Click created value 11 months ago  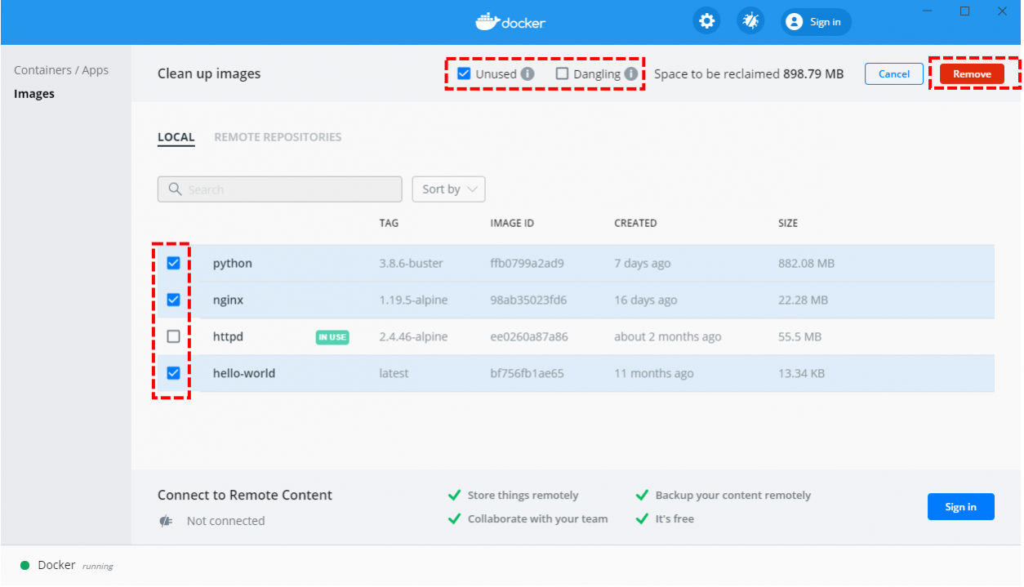654,373
